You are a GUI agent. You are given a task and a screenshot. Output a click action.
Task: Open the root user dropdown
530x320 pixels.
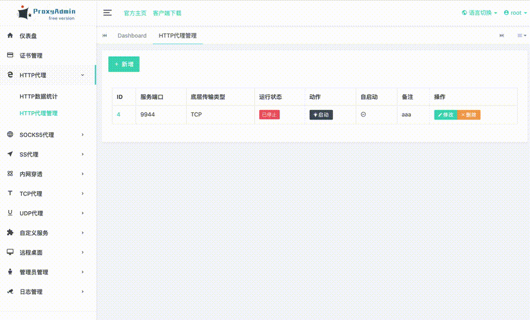[515, 13]
